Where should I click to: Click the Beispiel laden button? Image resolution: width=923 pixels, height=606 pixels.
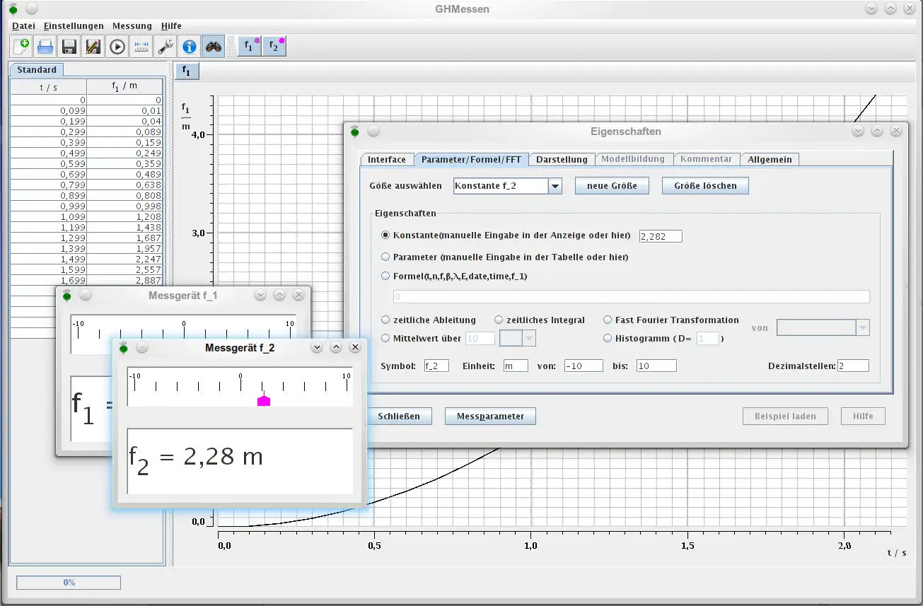(x=785, y=416)
